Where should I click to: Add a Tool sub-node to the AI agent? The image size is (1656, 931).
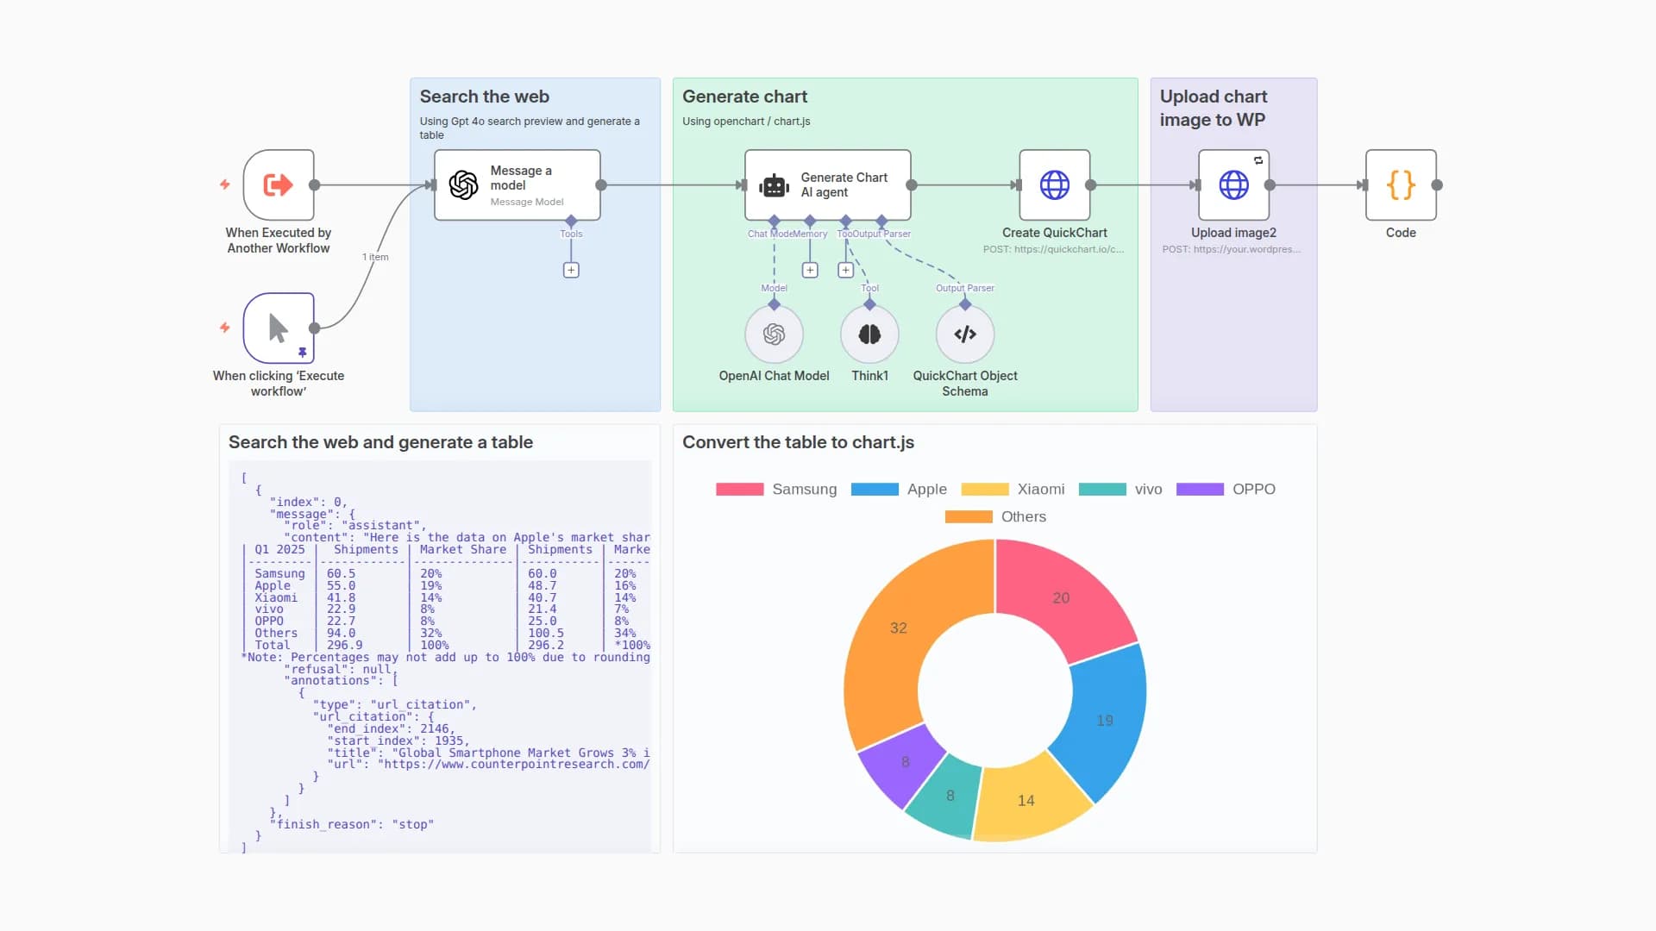coord(846,270)
